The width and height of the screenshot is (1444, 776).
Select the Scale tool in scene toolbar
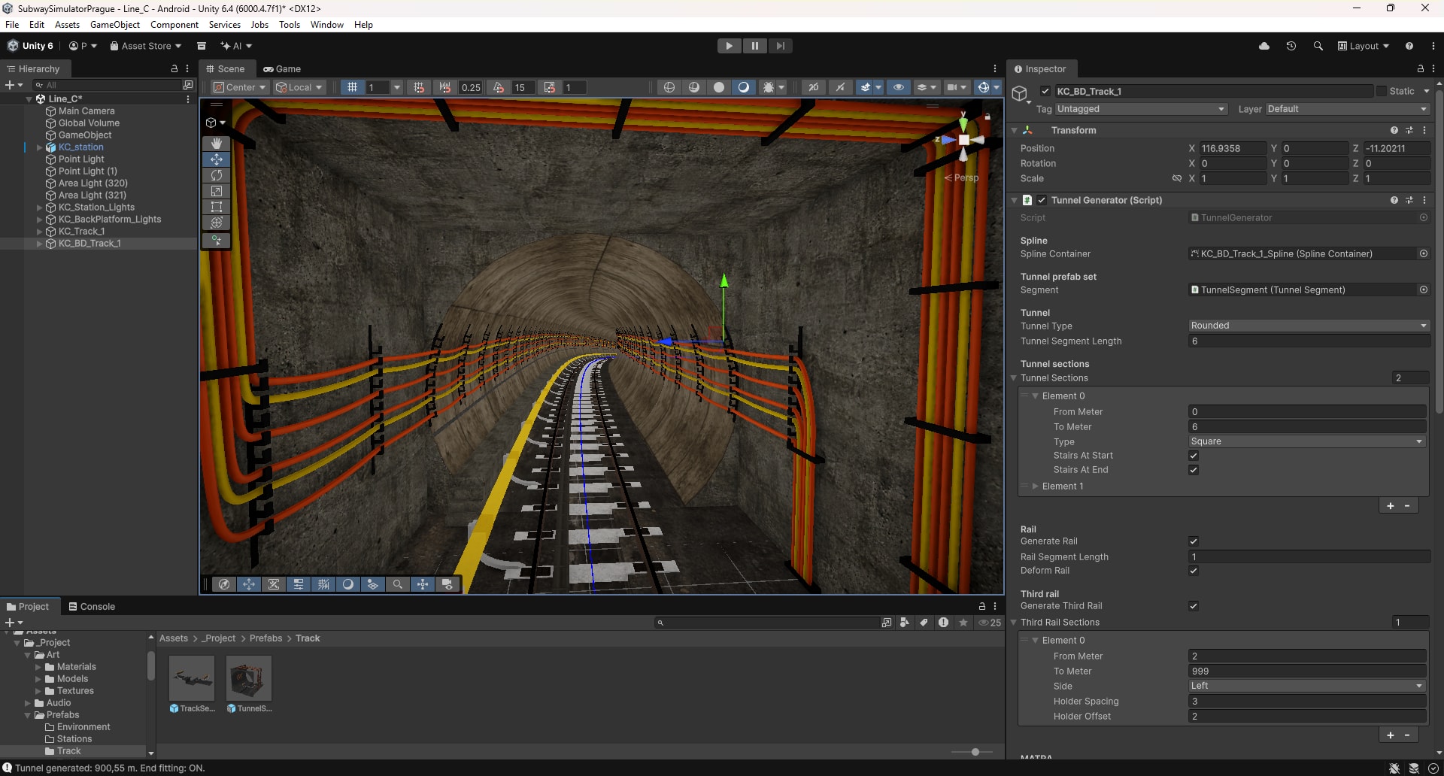click(217, 191)
